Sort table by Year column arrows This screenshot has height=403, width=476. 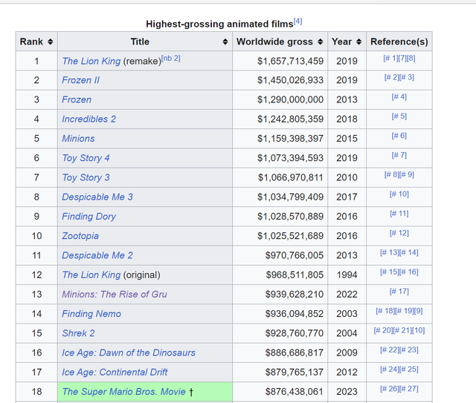click(358, 42)
